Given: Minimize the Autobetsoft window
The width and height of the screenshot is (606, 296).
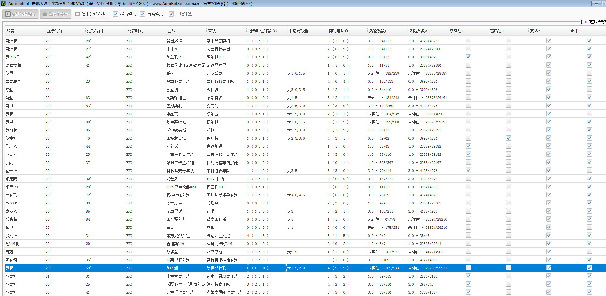Looking at the screenshot, I should pyautogui.click(x=596, y=4).
